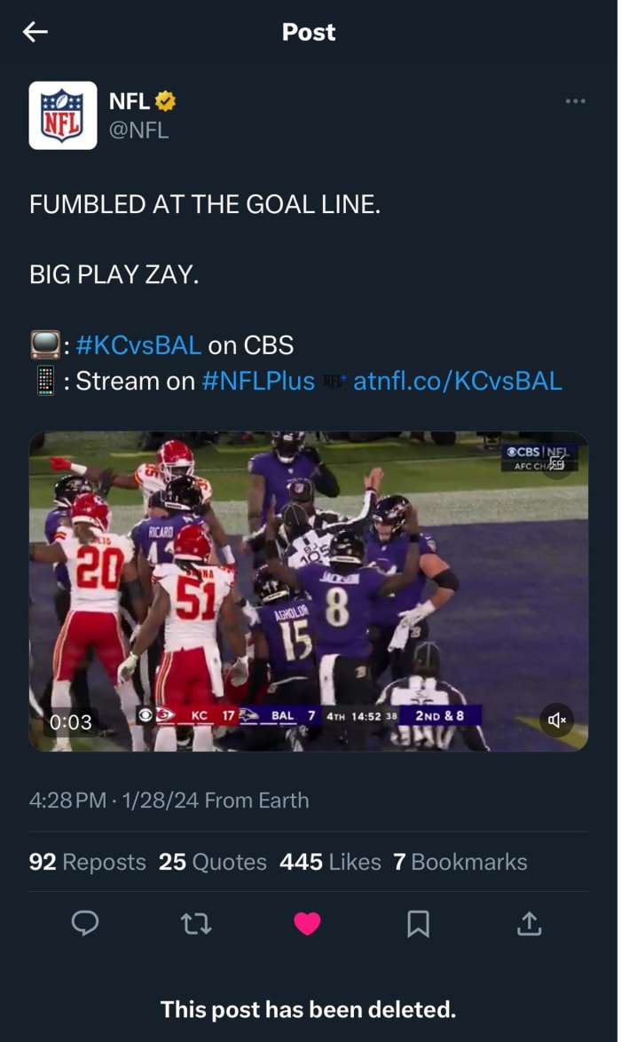Screen dimensions: 621x1042
Task: Open the #NFLPlus hashtag
Action: click(255, 381)
